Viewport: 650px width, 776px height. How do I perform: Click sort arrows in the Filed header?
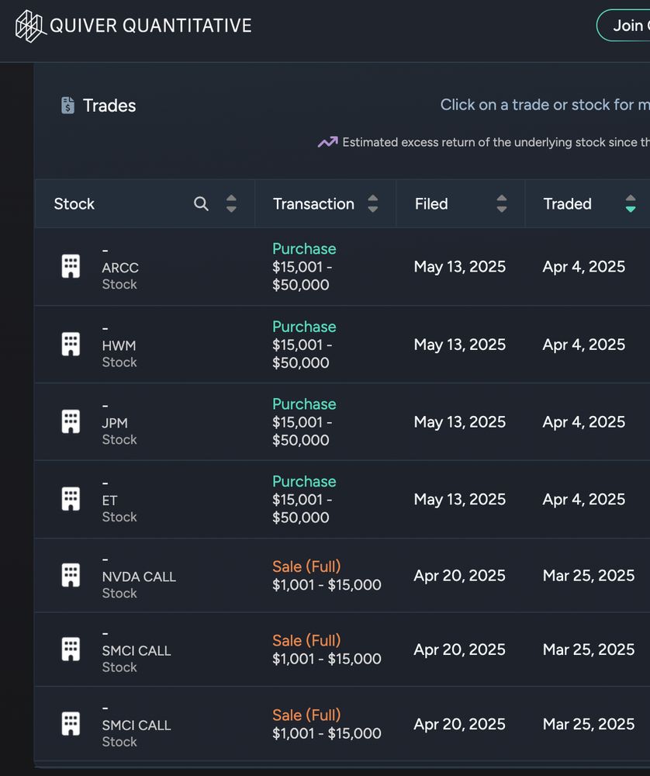502,203
